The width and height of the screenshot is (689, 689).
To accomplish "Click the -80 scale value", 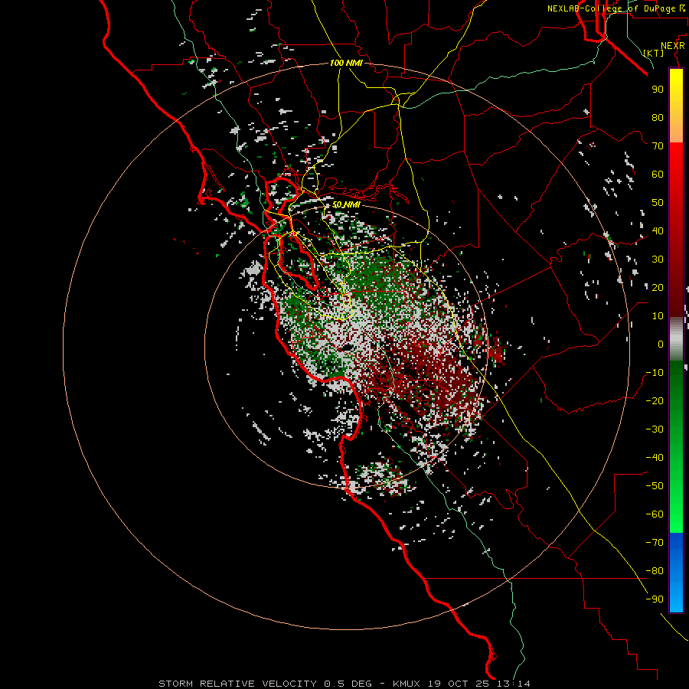I will 655,571.
